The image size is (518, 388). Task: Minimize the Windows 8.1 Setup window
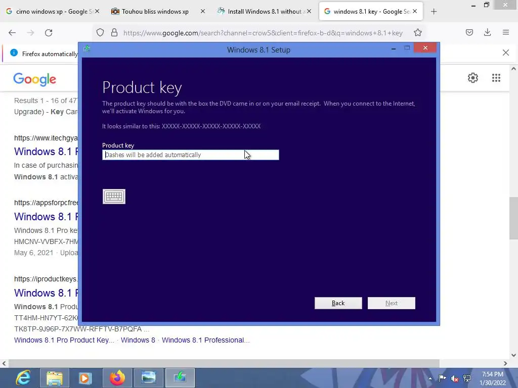(393, 48)
